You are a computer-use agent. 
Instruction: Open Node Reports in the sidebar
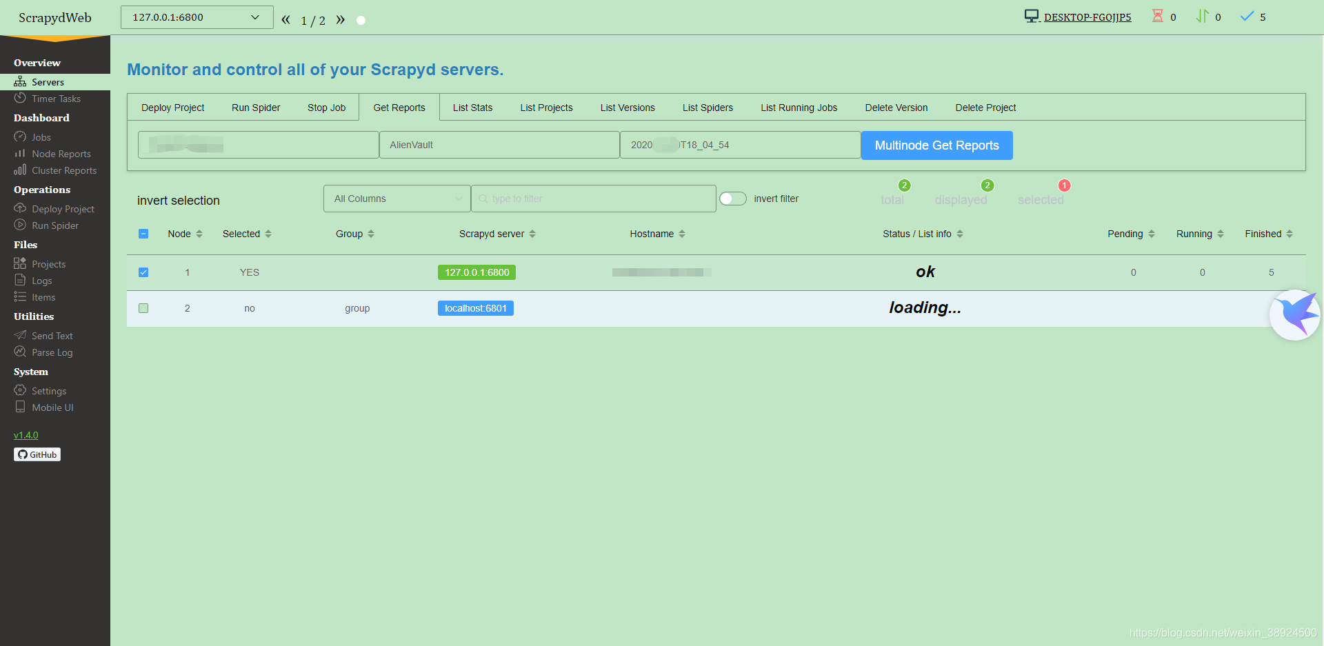tap(61, 153)
